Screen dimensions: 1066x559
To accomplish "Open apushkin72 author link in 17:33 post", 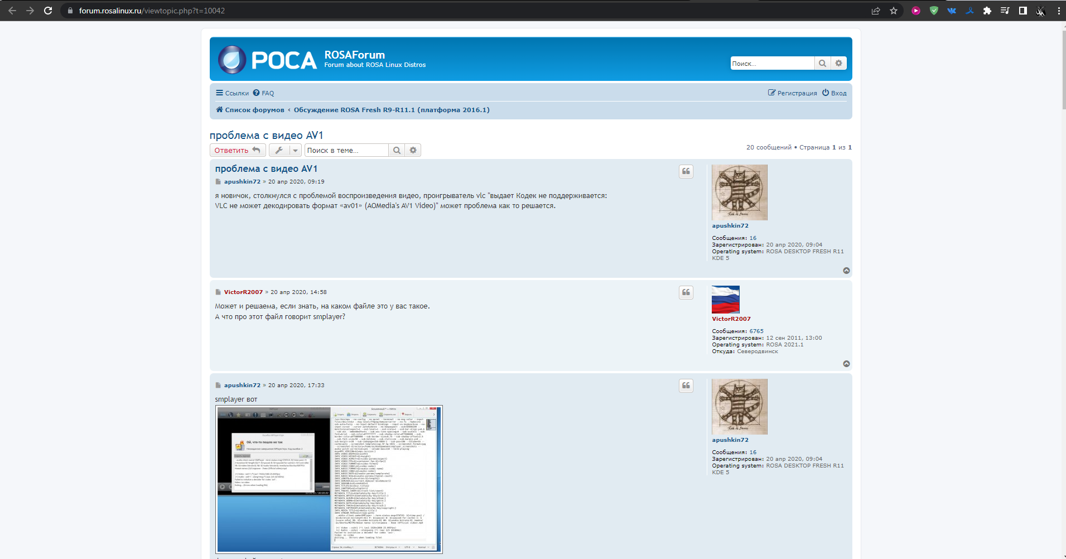I will [242, 385].
